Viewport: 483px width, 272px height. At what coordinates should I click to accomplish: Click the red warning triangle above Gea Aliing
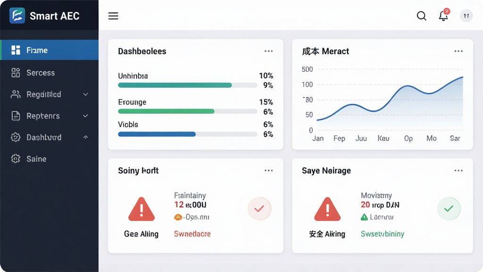pos(142,209)
